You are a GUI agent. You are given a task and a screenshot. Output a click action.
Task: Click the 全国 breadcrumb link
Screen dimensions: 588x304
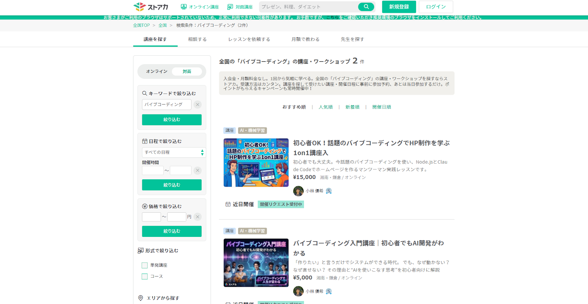point(162,25)
